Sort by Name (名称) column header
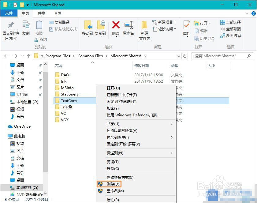The height and width of the screenshot is (203, 257). coord(58,66)
